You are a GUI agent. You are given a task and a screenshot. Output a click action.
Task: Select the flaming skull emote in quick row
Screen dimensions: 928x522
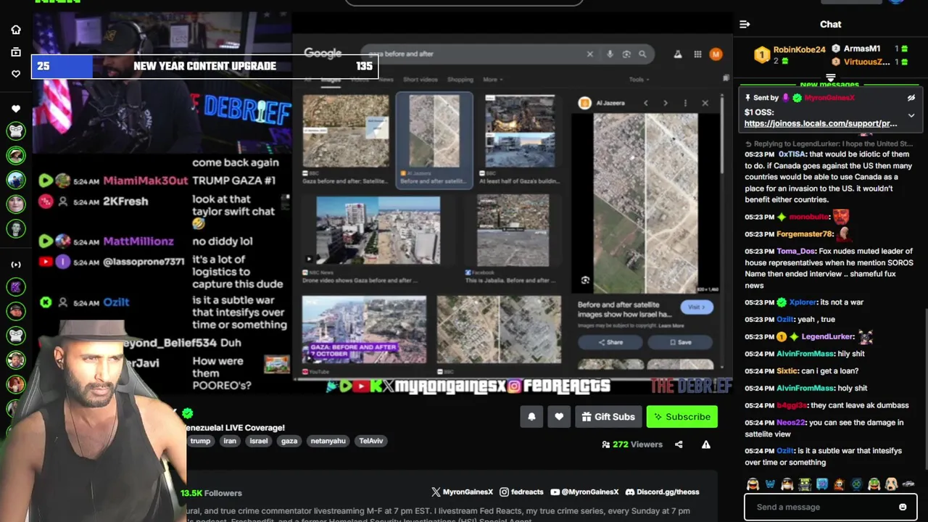coord(839,484)
